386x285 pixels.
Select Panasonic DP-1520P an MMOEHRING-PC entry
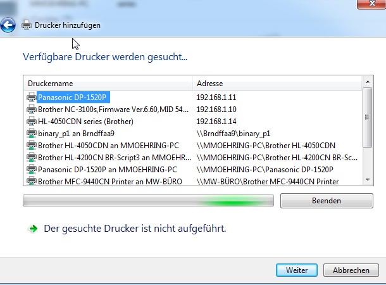108,170
